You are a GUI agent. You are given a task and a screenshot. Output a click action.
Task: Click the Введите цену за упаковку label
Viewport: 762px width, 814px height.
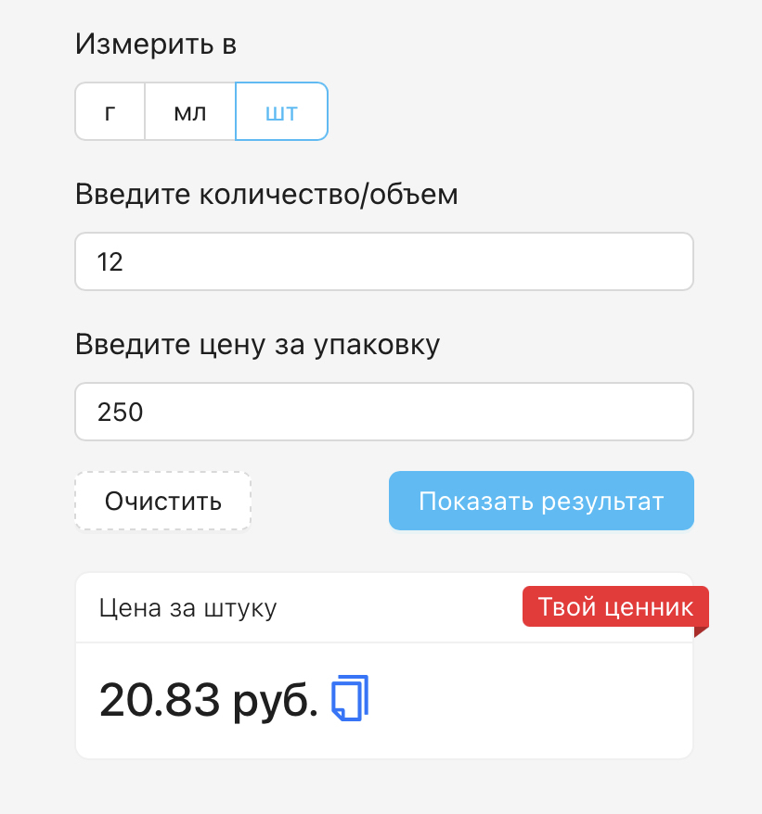coord(257,344)
